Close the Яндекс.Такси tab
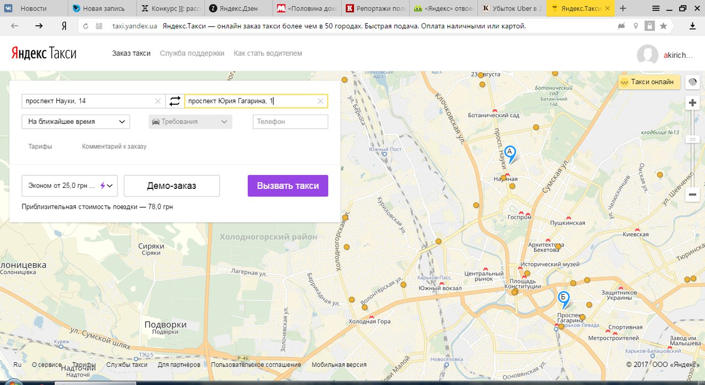705x385 pixels. pos(608,8)
